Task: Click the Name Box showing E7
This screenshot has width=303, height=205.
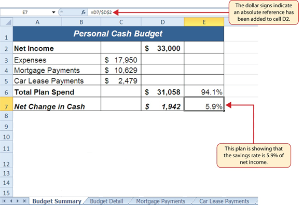Action: coord(25,12)
